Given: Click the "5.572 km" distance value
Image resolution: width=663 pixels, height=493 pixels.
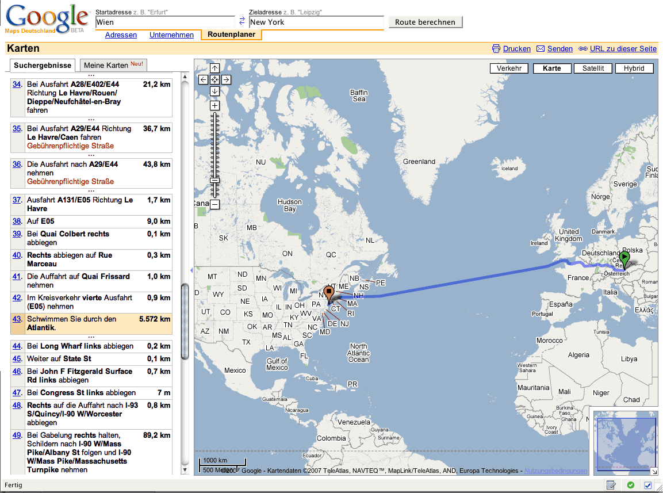Looking at the screenshot, I should coord(155,319).
